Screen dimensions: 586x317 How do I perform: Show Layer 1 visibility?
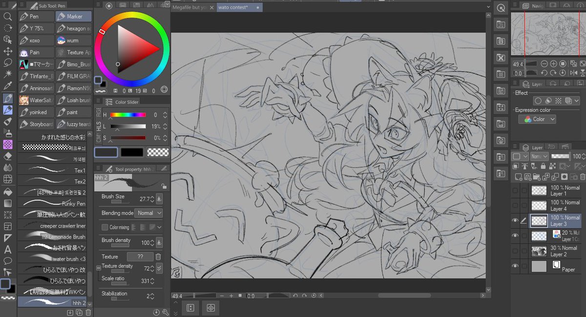tap(515, 190)
